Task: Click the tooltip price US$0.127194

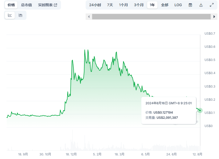Action: (163, 113)
